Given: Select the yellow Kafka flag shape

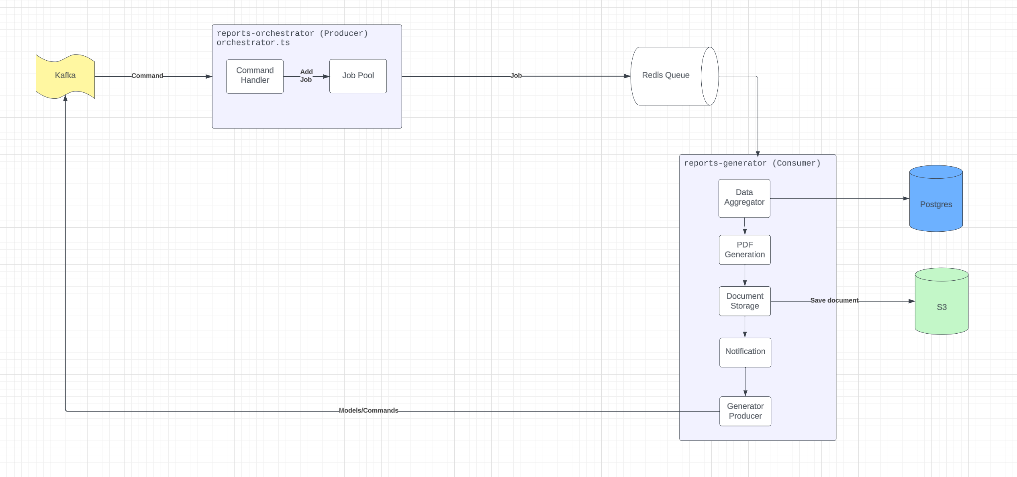Looking at the screenshot, I should [x=65, y=75].
